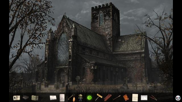Image resolution: width=182 pixels, height=102 pixels.
Task: Select the small doll figure item
Action: point(80,98)
